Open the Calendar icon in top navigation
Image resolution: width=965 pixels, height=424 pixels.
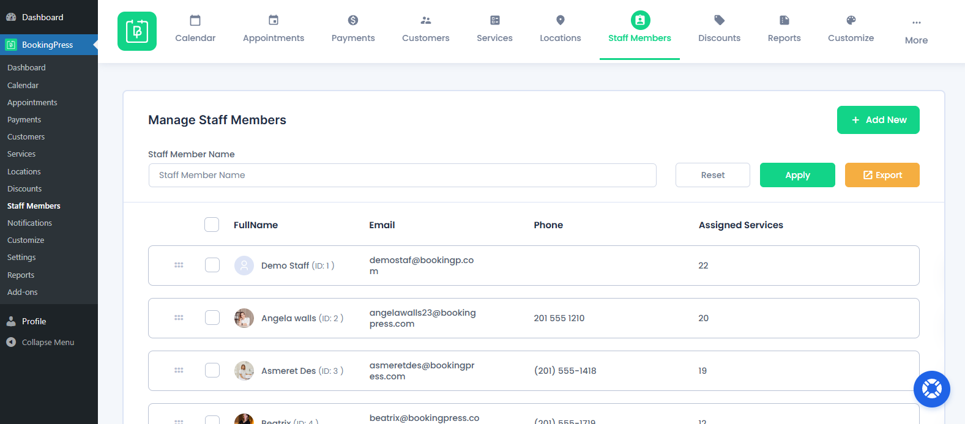pos(195,21)
